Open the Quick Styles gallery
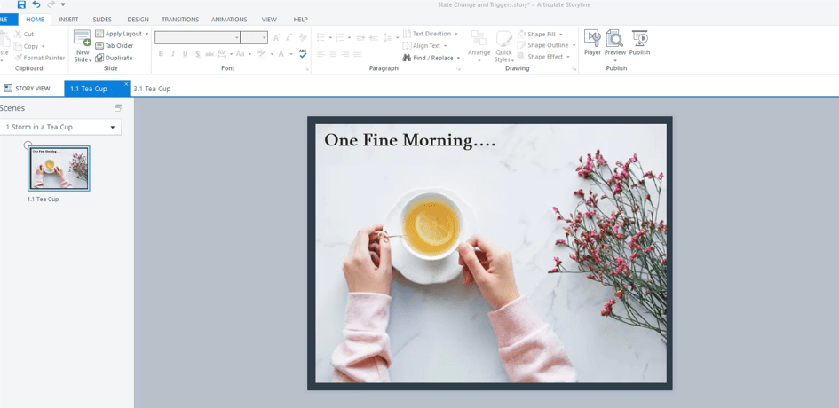839x408 pixels. coord(504,46)
